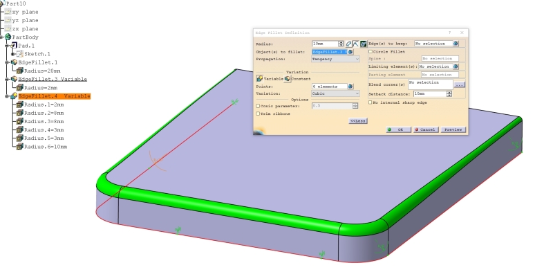This screenshot has width=553, height=272.
Task: Click the second icon right of Radius field
Action: pos(356,44)
